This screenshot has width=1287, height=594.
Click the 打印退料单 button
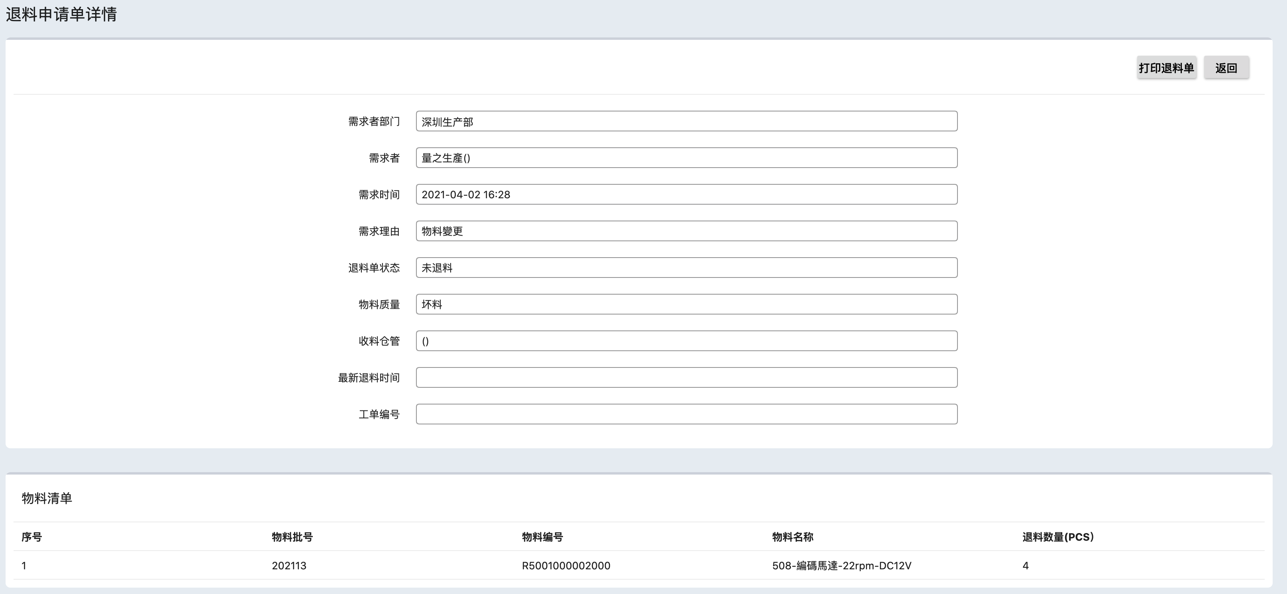(x=1166, y=68)
